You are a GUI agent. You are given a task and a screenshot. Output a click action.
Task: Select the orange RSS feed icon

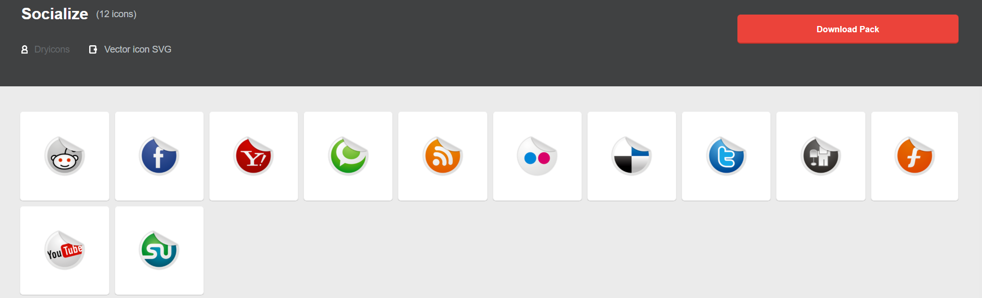point(443,156)
